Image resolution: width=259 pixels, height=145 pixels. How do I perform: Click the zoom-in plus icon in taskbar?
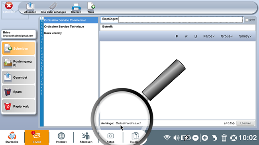(205, 137)
